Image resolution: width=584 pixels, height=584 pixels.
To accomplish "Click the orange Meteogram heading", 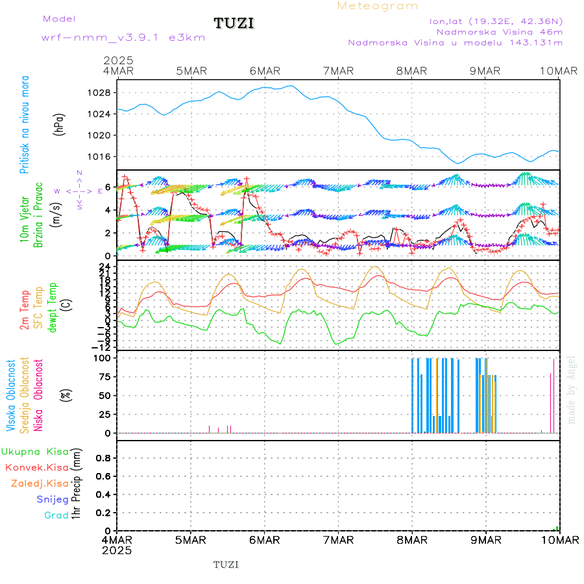I will coord(378,6).
